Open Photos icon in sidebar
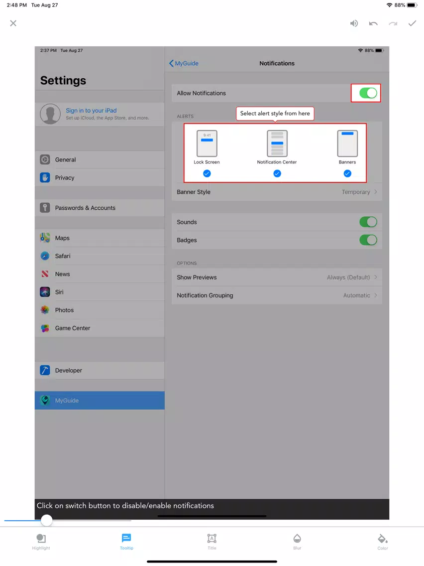This screenshot has height=566, width=424. pos(45,310)
